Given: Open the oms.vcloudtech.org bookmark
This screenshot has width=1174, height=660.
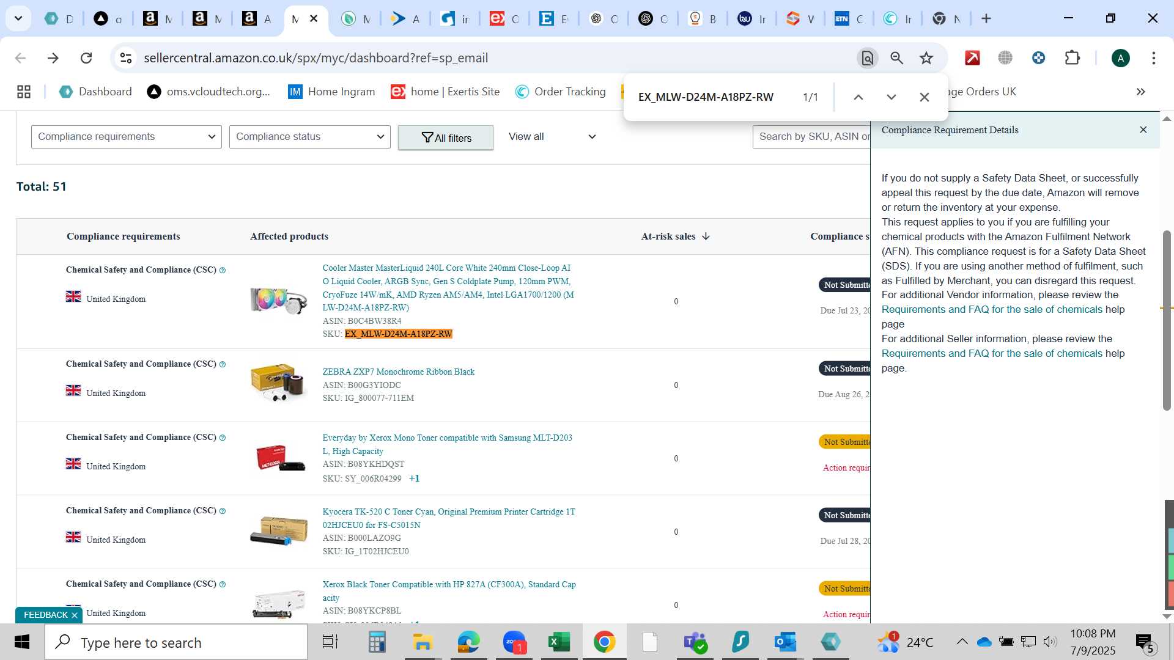Looking at the screenshot, I should (209, 92).
